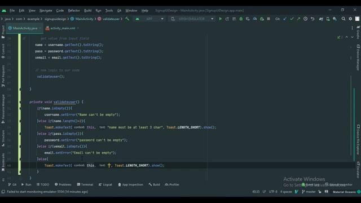Viewport: 361px width, 203px height.
Task: Close the activity_main.xml tab
Action: pyautogui.click(x=78, y=28)
